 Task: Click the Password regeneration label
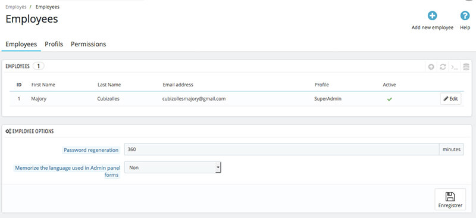[x=91, y=150]
